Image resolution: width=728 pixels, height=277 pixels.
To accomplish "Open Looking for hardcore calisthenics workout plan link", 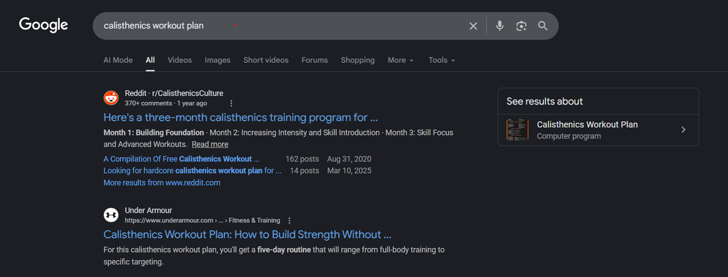I will click(192, 170).
